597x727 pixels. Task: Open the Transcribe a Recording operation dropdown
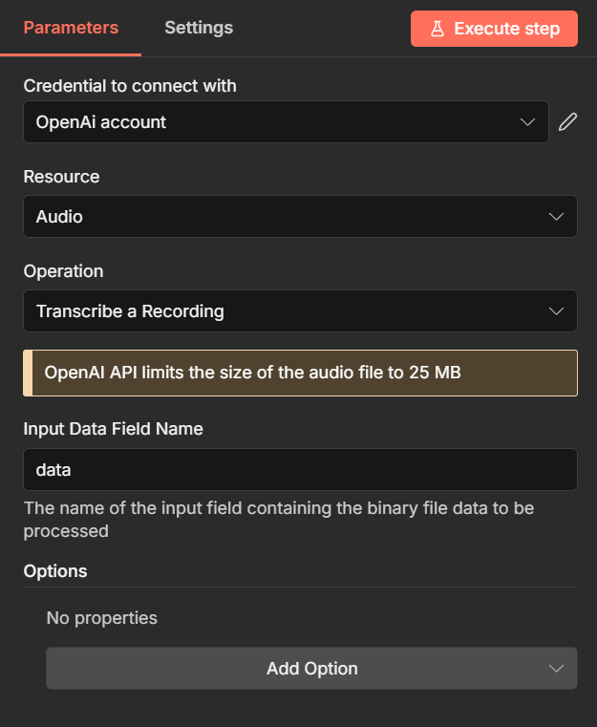[x=287, y=311]
